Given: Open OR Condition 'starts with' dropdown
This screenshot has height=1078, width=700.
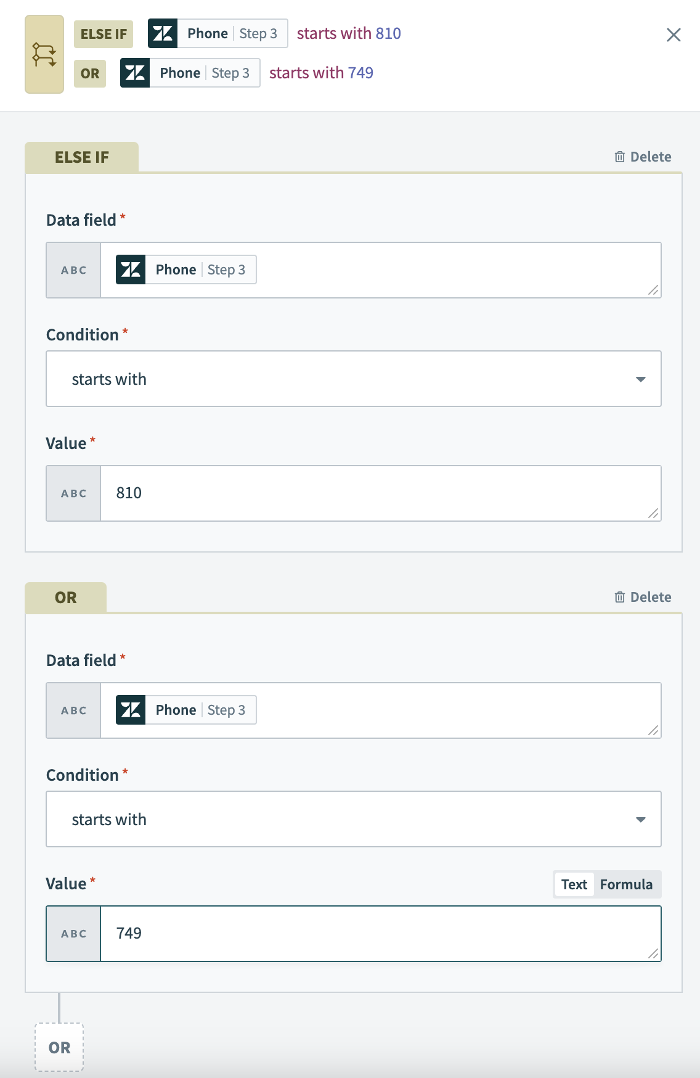Looking at the screenshot, I should coord(354,819).
